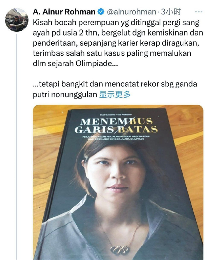Click the 3小时 timestamp
Viewport: 208px width, 260px height.
point(171,12)
